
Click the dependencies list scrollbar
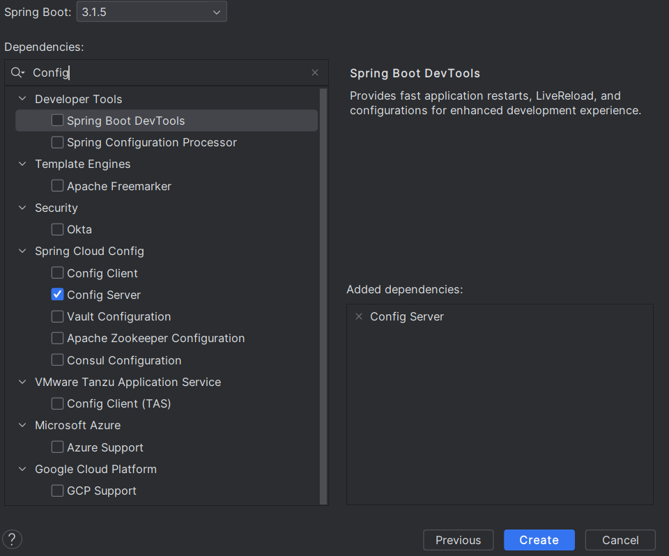[x=323, y=296]
